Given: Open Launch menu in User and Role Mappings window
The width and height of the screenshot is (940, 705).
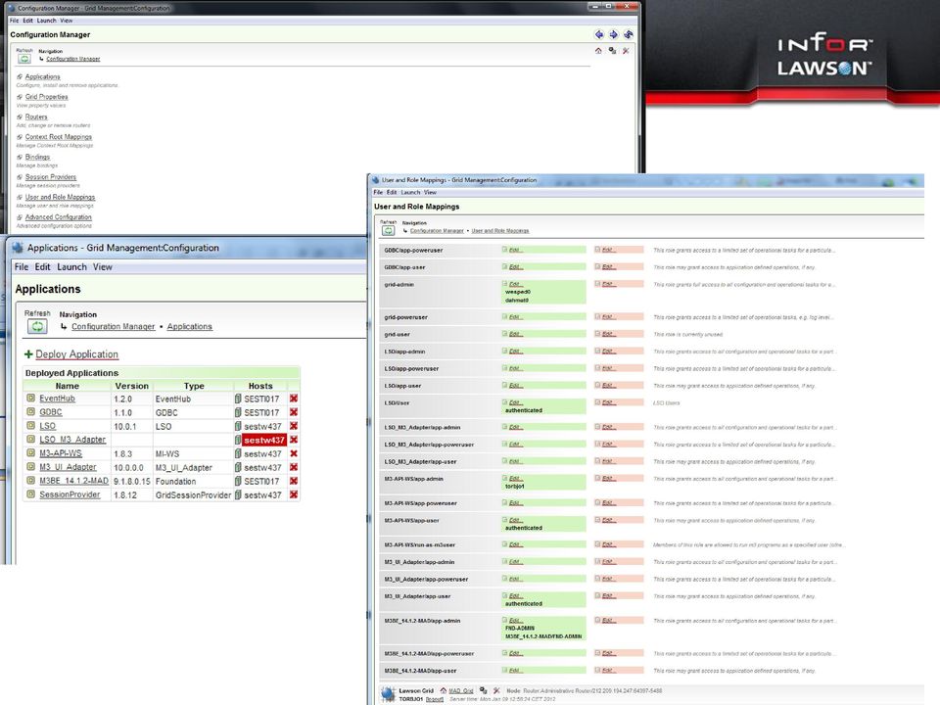Looking at the screenshot, I should click(410, 193).
